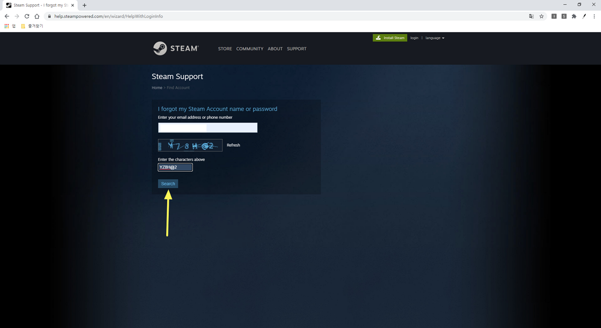The image size is (601, 328).
Task: Go back with browser back arrow
Action: [x=7, y=16]
